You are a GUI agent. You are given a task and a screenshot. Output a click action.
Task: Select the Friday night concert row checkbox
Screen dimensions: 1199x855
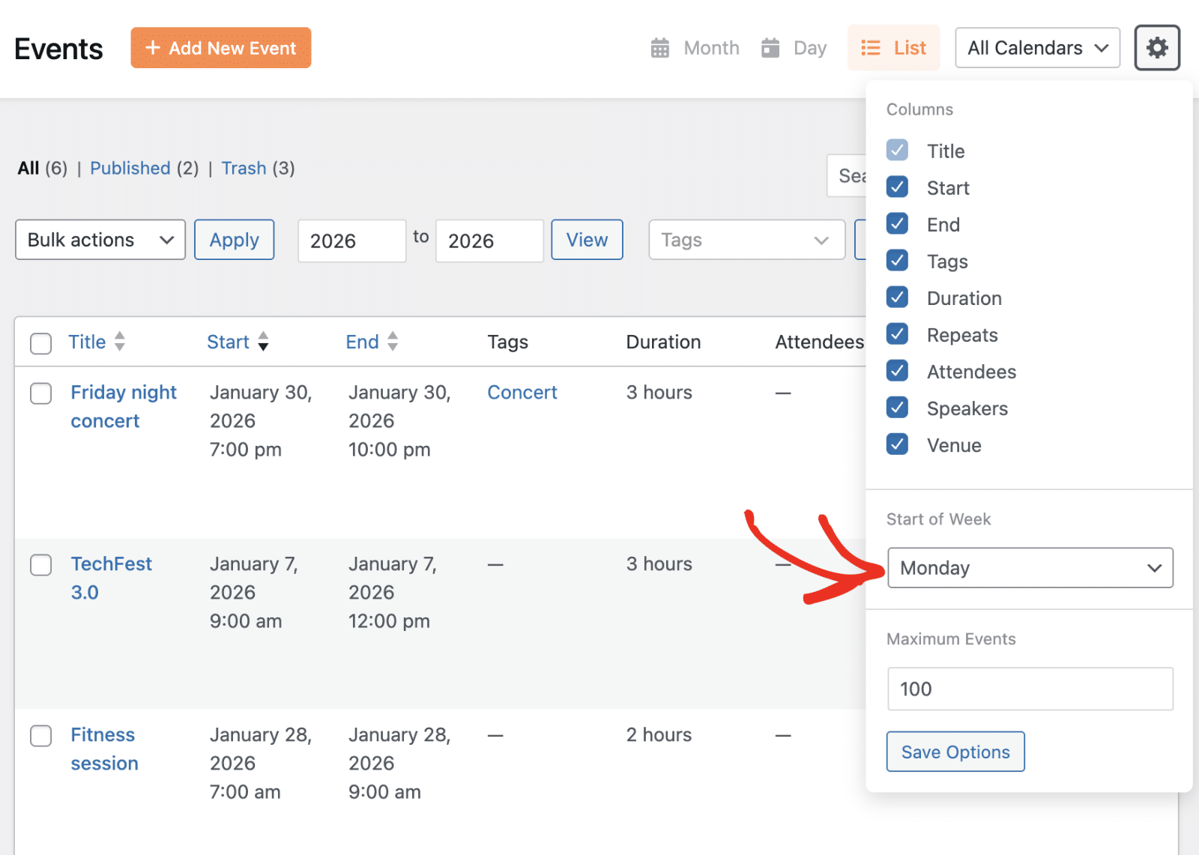click(40, 393)
